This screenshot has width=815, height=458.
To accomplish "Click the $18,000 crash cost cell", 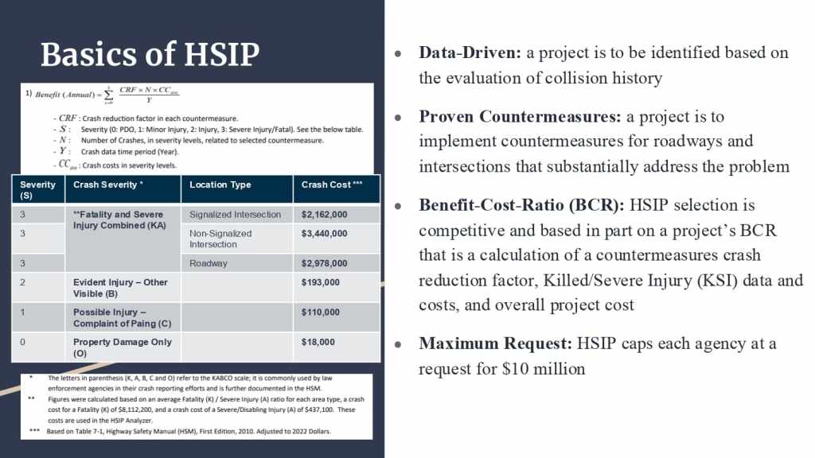I will (x=318, y=343).
